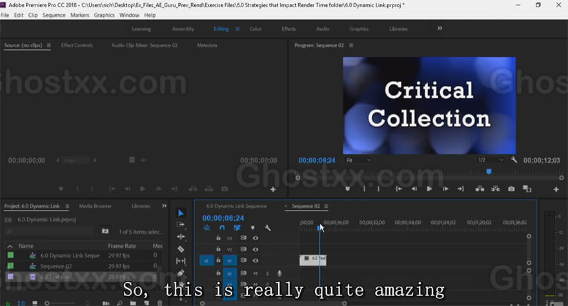This screenshot has width=568, height=306.
Task: Toggle V2 track output eye
Action: coord(256,249)
